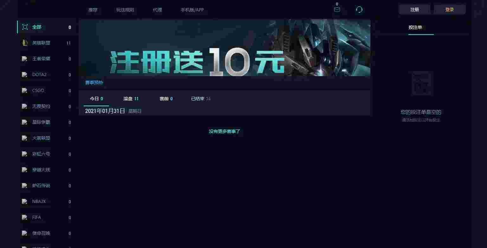Viewport: 487px width, 248px height.
Task: Pick the NBA2K game icon
Action: pos(24,201)
